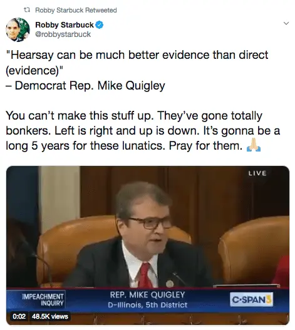Click the 'D-Illinois, 5th District' caption
295x330 pixels.
click(x=148, y=305)
